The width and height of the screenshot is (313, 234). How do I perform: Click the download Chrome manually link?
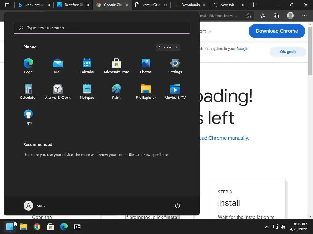[224, 138]
